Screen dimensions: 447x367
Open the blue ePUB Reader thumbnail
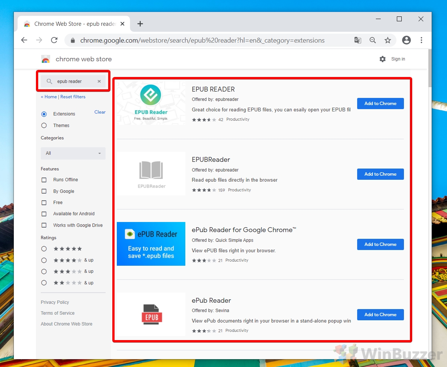[x=151, y=244]
